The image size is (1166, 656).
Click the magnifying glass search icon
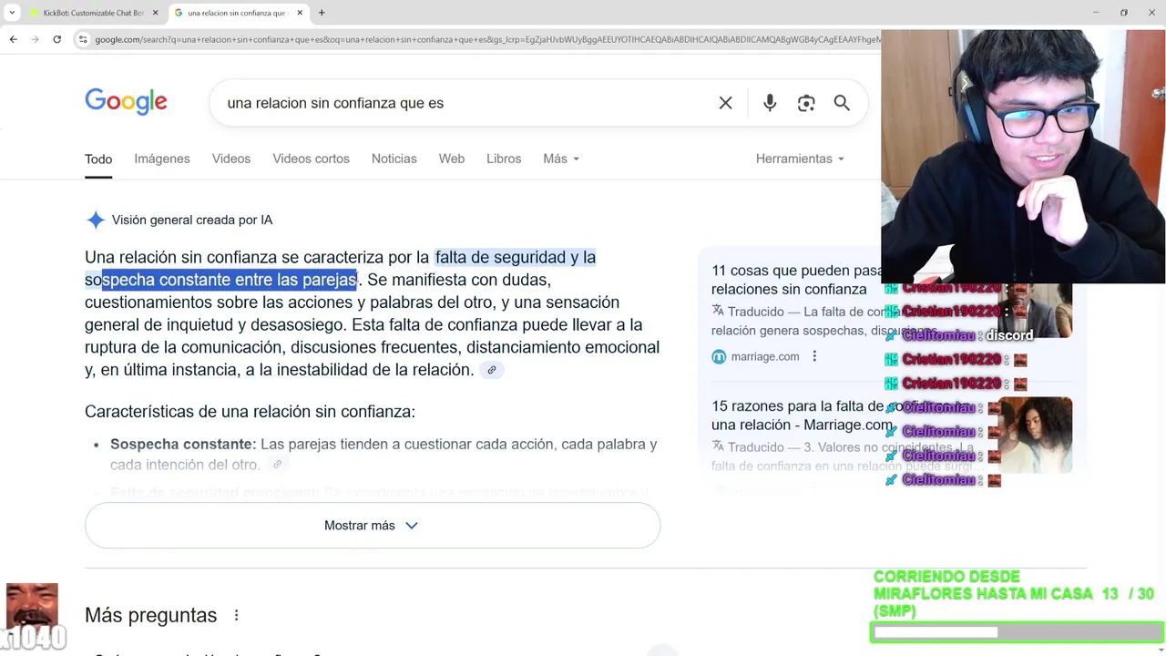[842, 103]
